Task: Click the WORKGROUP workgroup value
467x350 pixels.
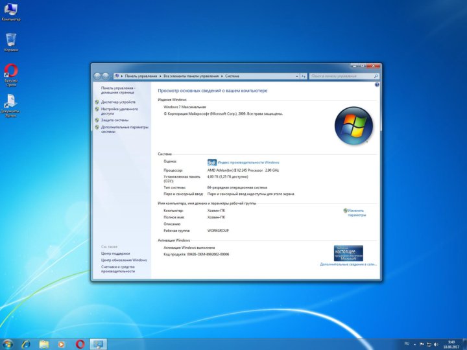Action: [218, 231]
